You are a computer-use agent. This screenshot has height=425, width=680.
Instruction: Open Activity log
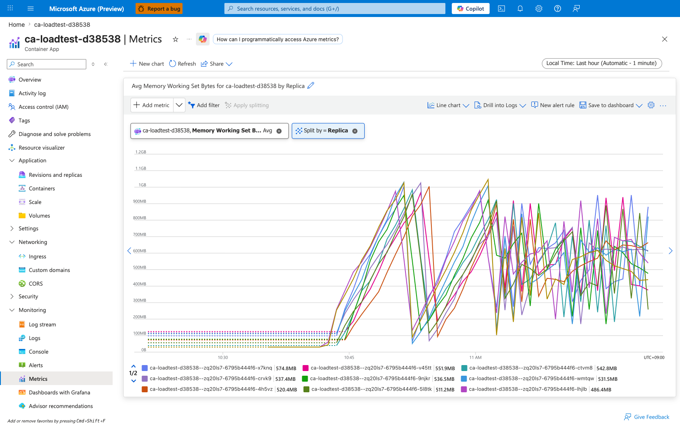click(32, 93)
